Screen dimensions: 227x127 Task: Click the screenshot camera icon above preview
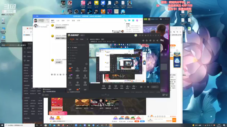tap(143, 41)
